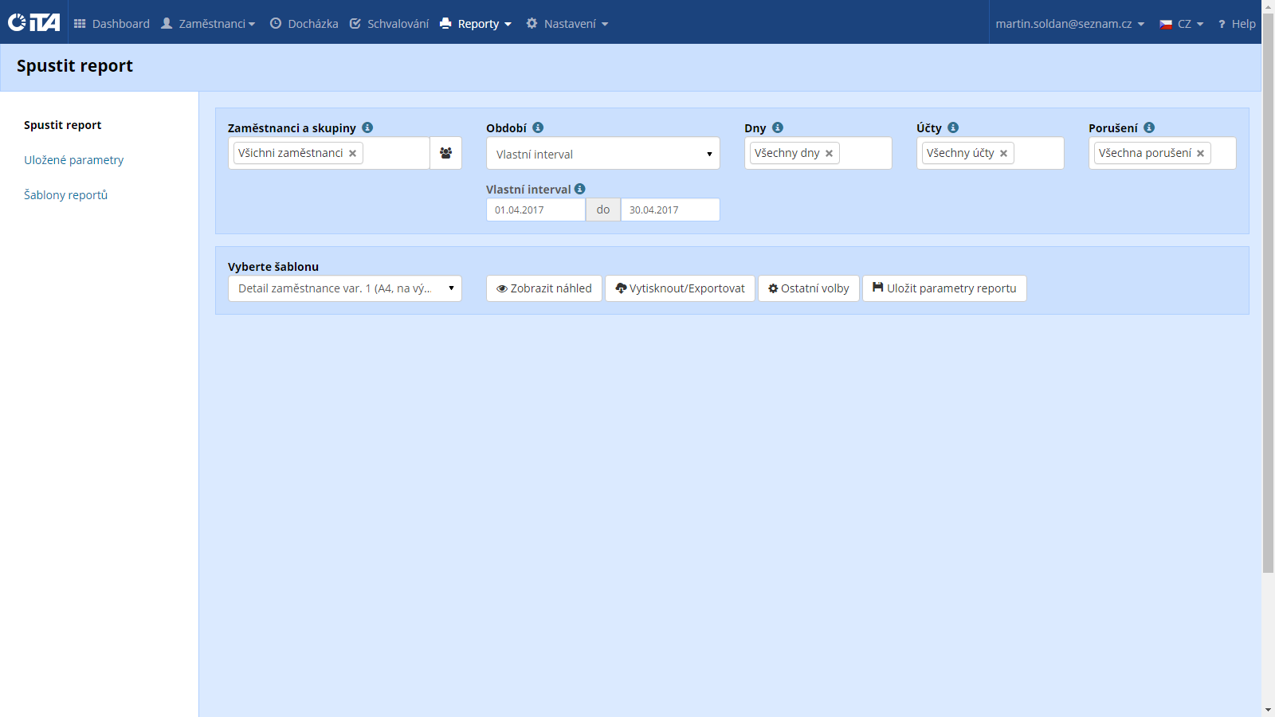The height and width of the screenshot is (717, 1275).
Task: Go to Docházka in the navbar
Action: [304, 24]
